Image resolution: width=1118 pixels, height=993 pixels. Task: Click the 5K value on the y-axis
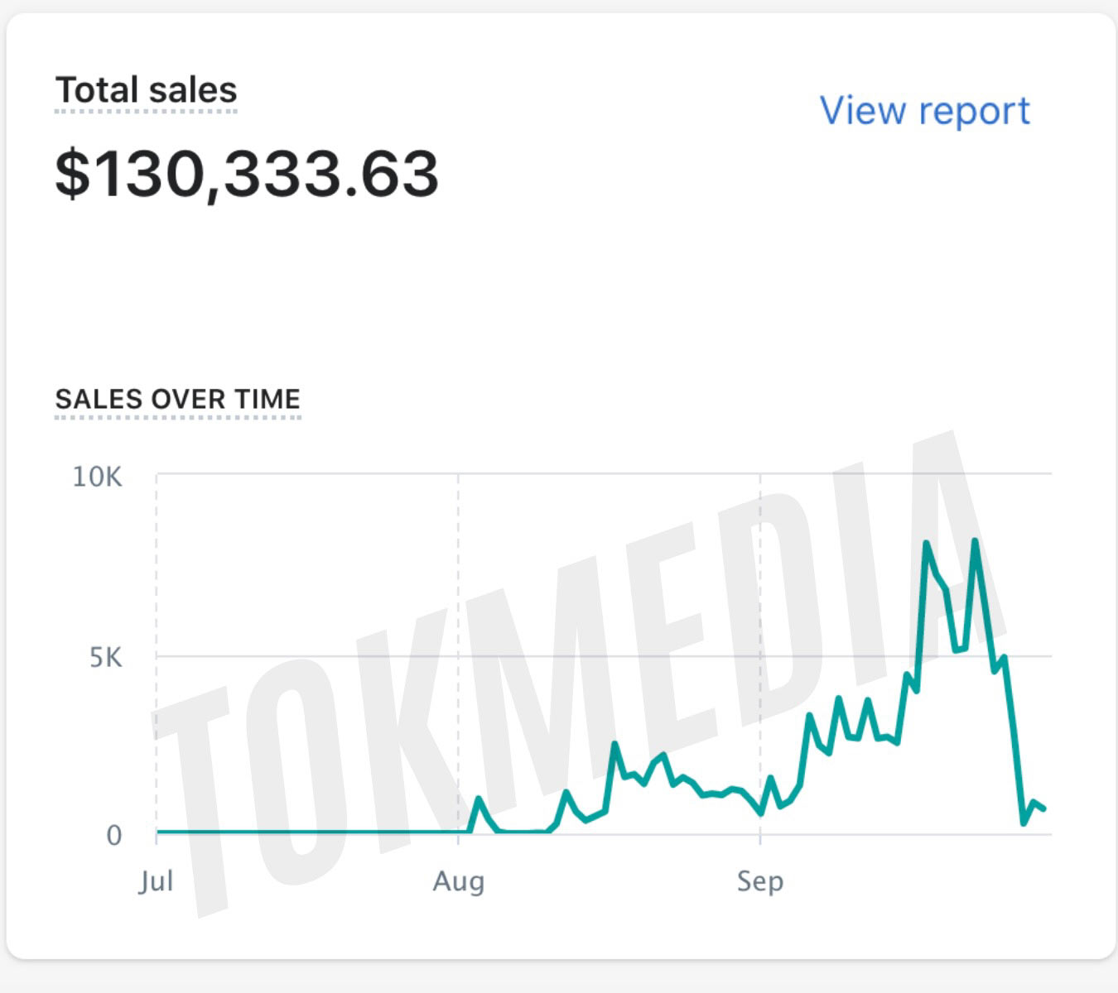tap(107, 656)
